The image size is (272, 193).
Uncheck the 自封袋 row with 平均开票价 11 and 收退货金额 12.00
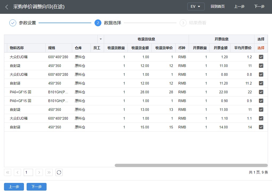coord(261,66)
